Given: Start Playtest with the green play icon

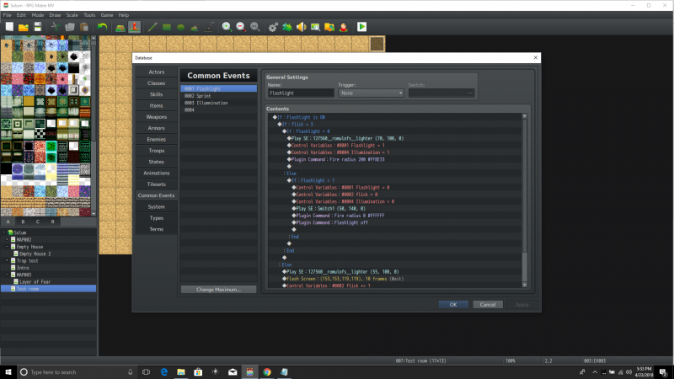Looking at the screenshot, I should (x=362, y=27).
